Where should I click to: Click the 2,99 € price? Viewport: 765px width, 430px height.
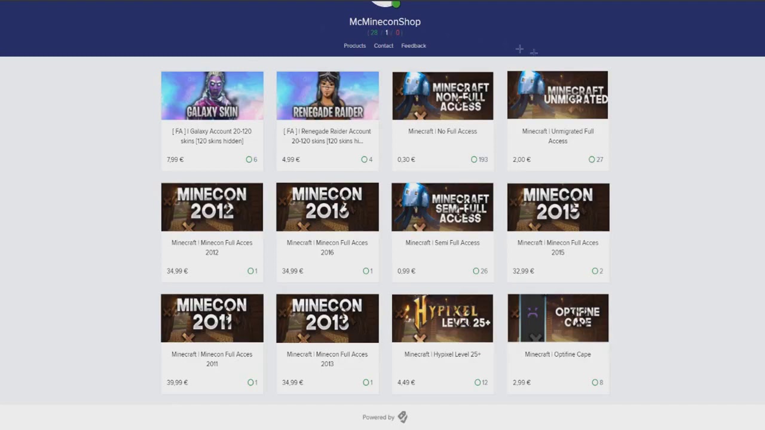(521, 382)
